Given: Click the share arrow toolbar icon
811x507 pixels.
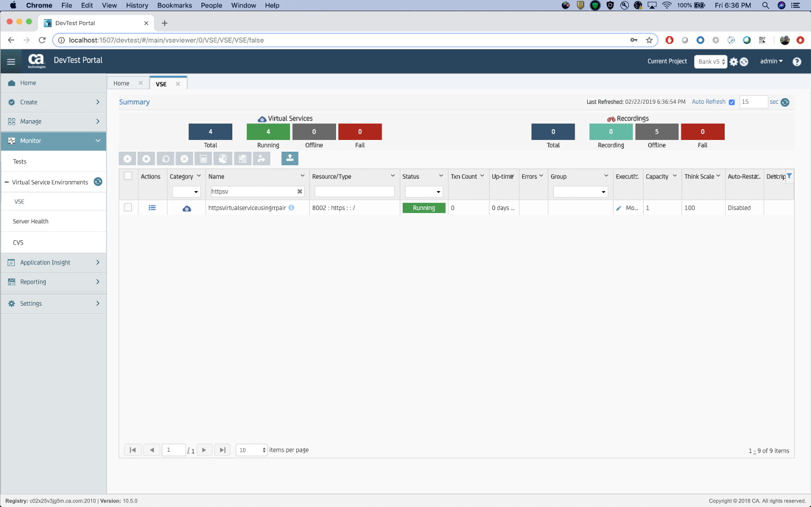Looking at the screenshot, I should 261,159.
